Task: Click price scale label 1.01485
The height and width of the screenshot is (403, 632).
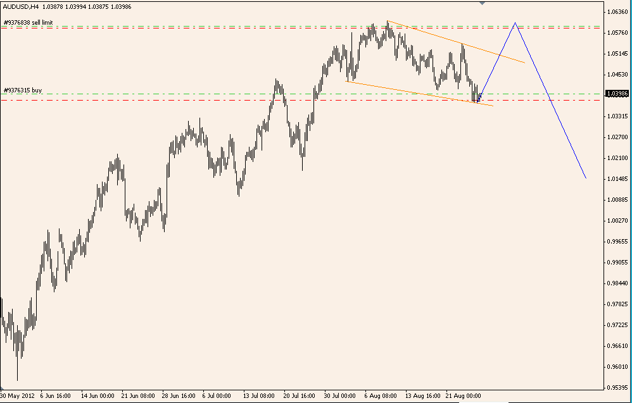Action: pos(617,179)
